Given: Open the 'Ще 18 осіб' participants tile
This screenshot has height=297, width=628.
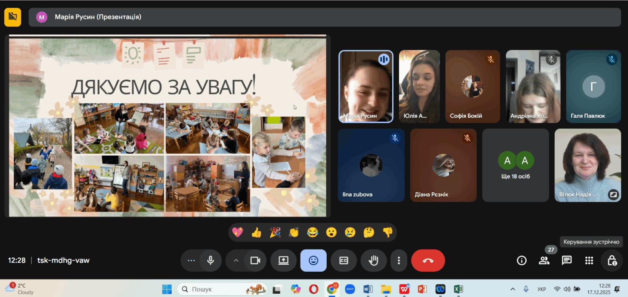Looking at the screenshot, I should [516, 165].
